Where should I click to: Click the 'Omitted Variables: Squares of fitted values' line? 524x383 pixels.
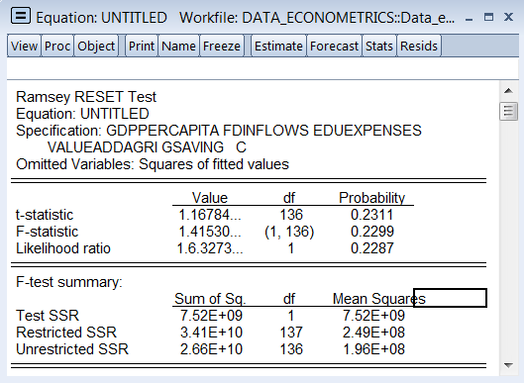coord(153,164)
